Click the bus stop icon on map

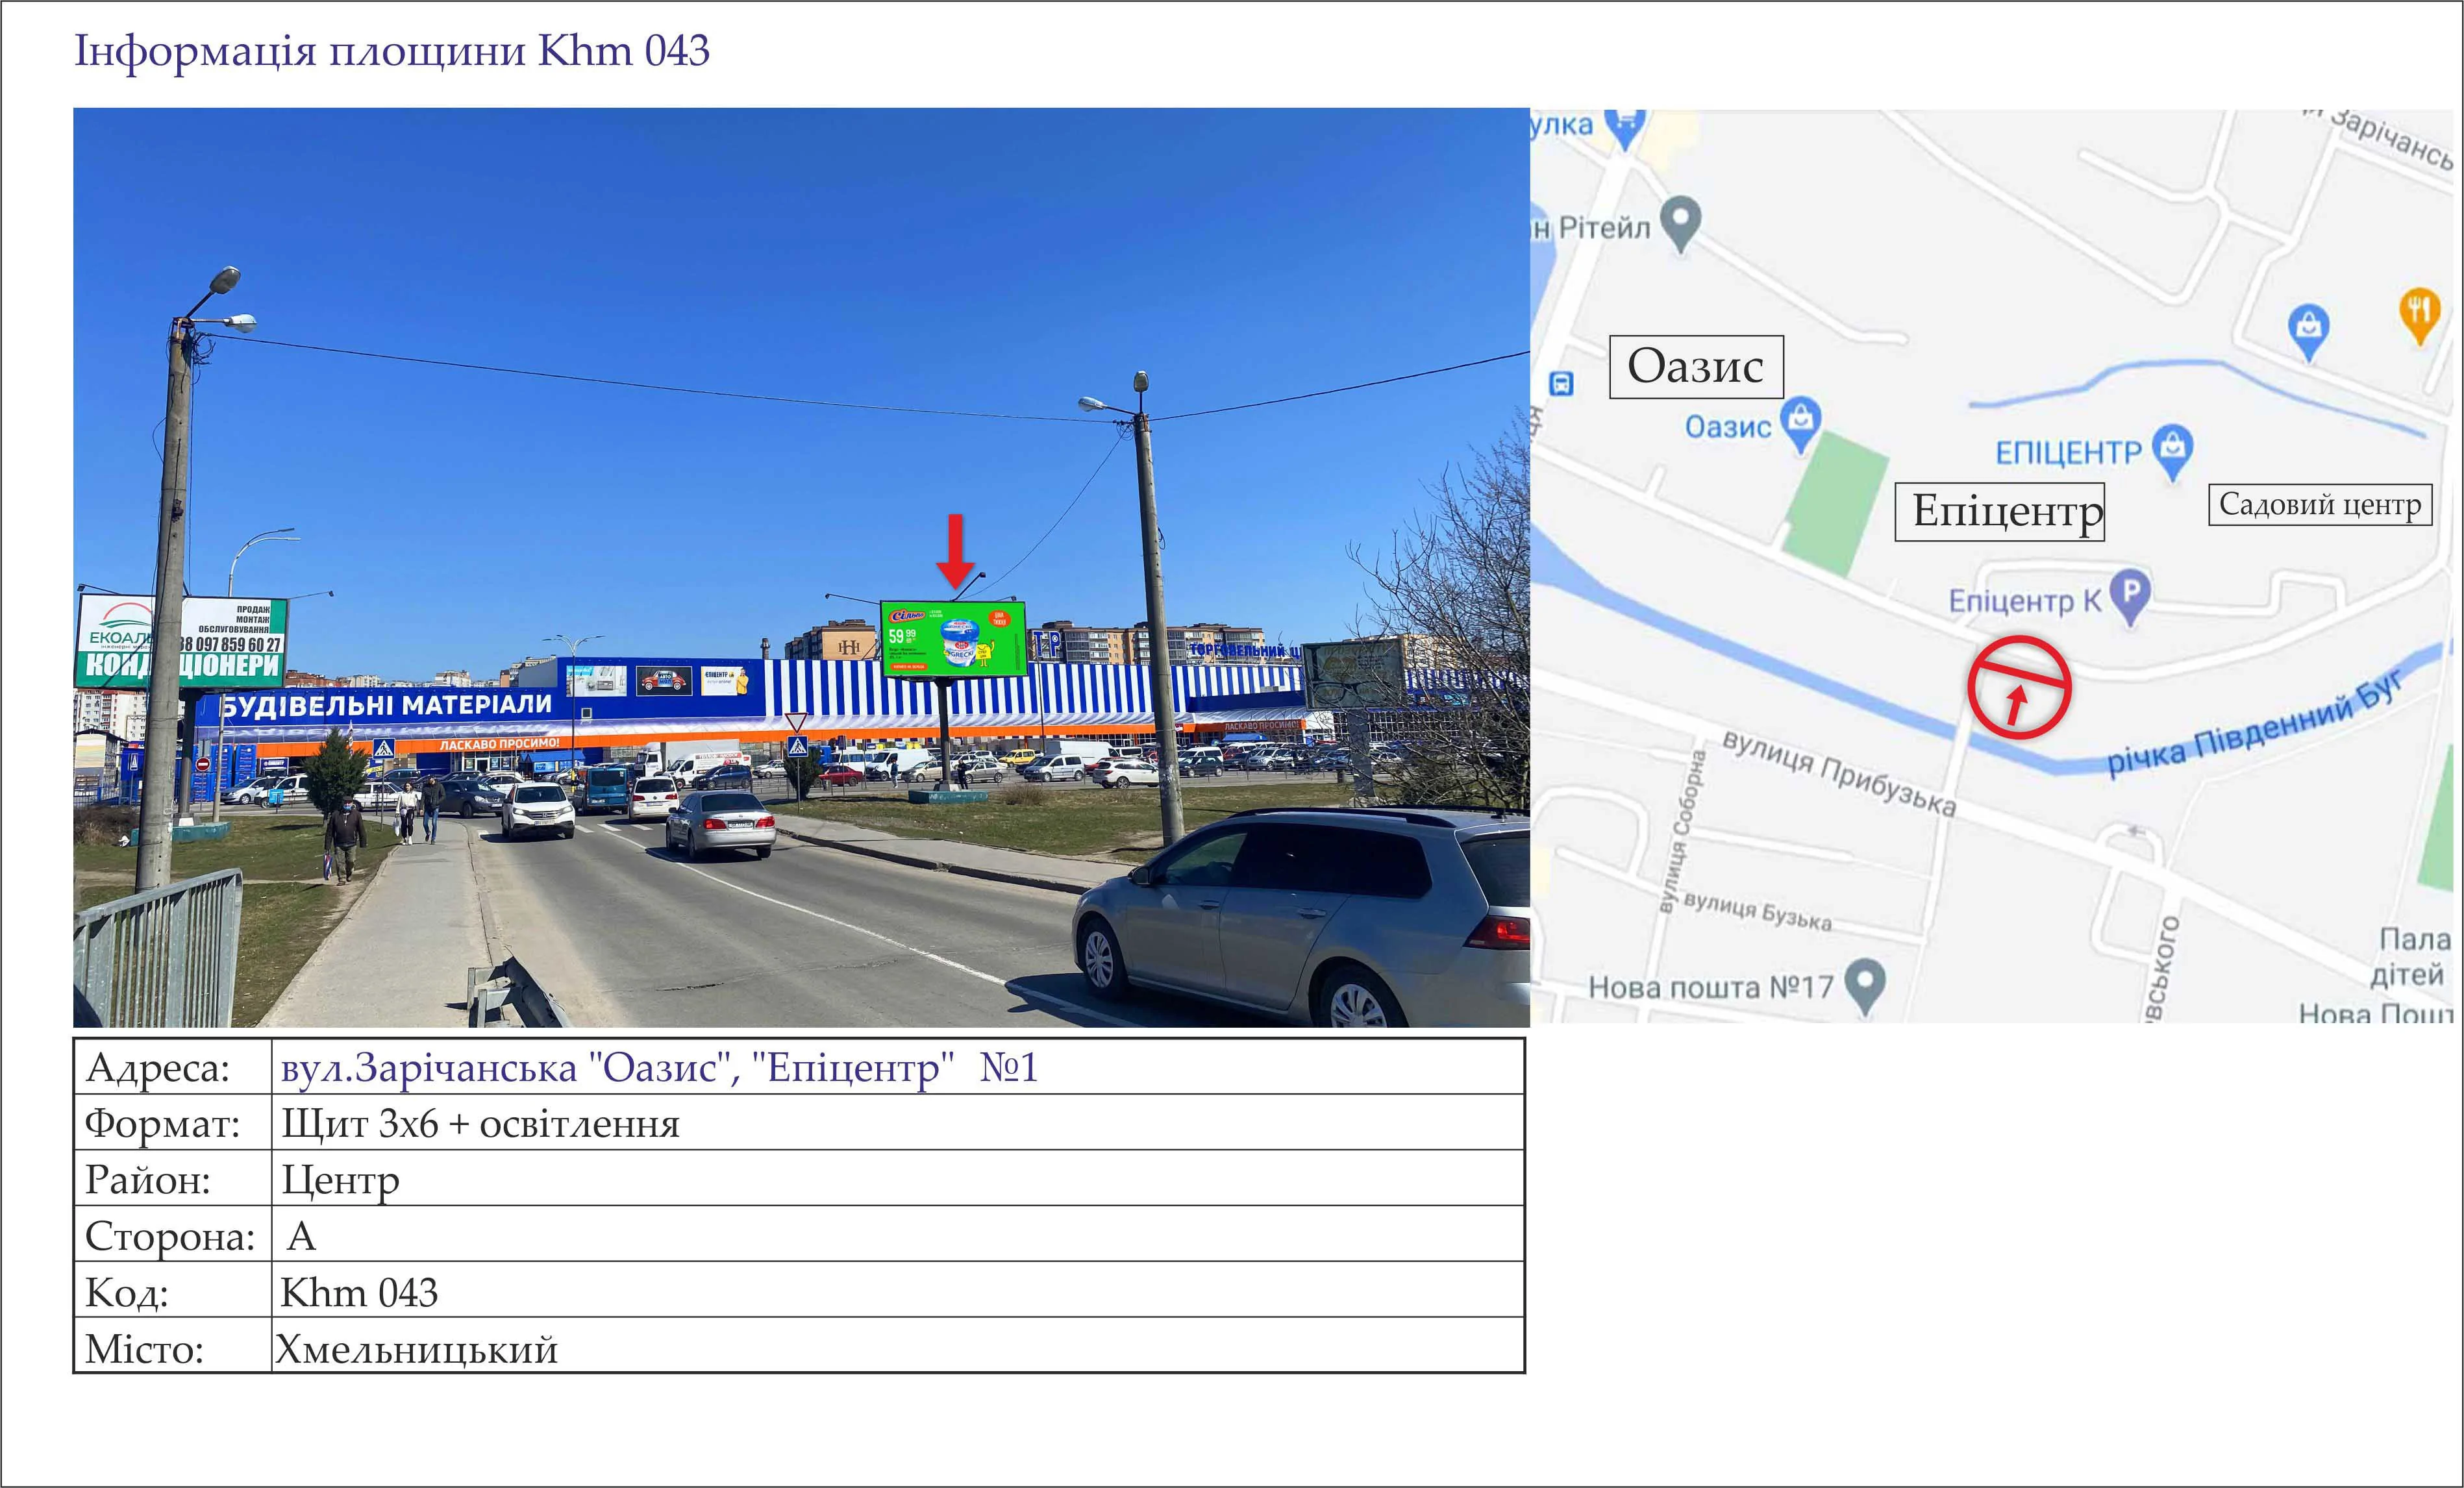coord(1561,383)
